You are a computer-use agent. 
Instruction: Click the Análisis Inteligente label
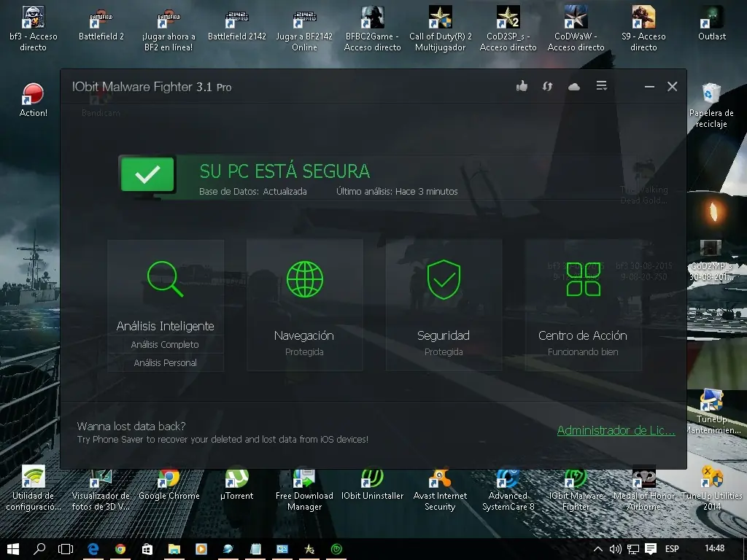coord(166,326)
